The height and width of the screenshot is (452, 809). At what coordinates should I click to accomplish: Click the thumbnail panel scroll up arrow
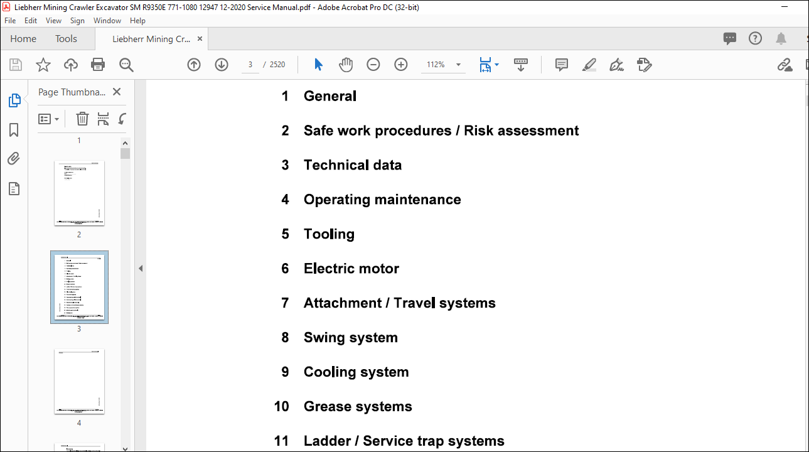coord(125,143)
